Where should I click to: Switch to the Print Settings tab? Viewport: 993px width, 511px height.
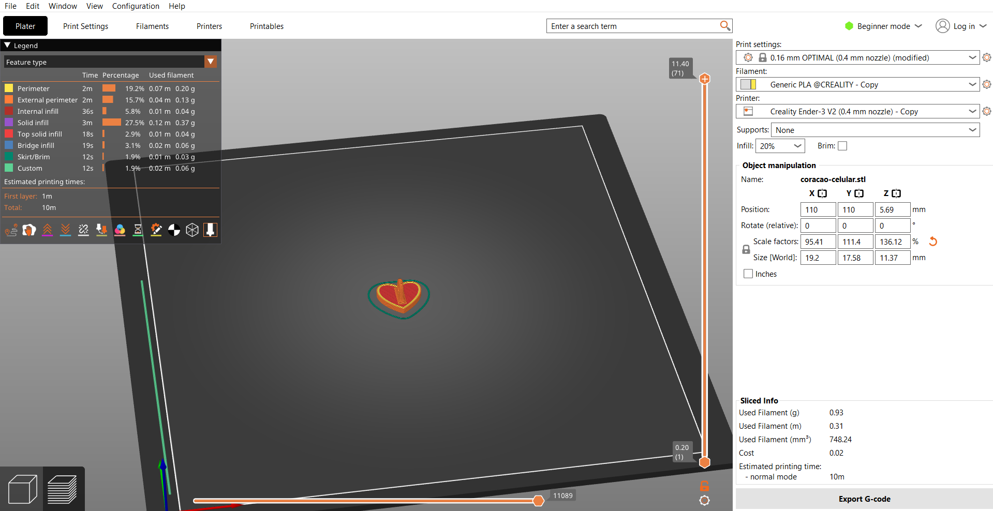85,26
